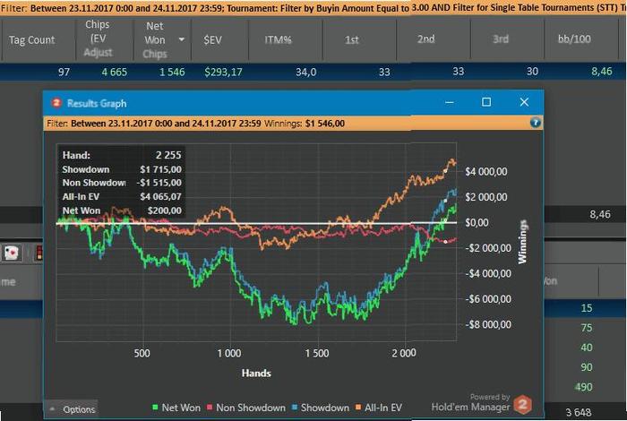This screenshot has height=421, width=627.
Task: Select the 1 546 Net Won Chips cell
Action: click(172, 72)
